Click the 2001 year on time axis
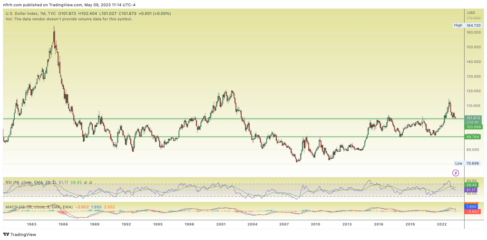Viewport: 487px width, 240px height. point(221,223)
